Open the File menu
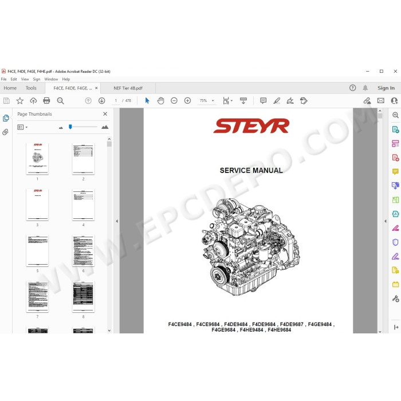This screenshot has width=401, height=401. coord(4,79)
